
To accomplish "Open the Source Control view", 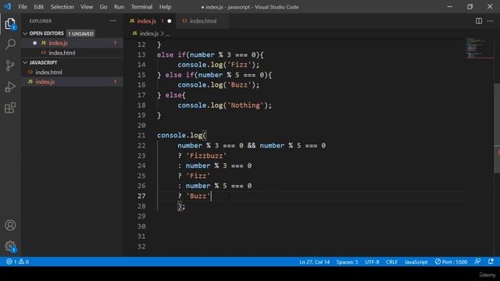I will (x=10, y=66).
